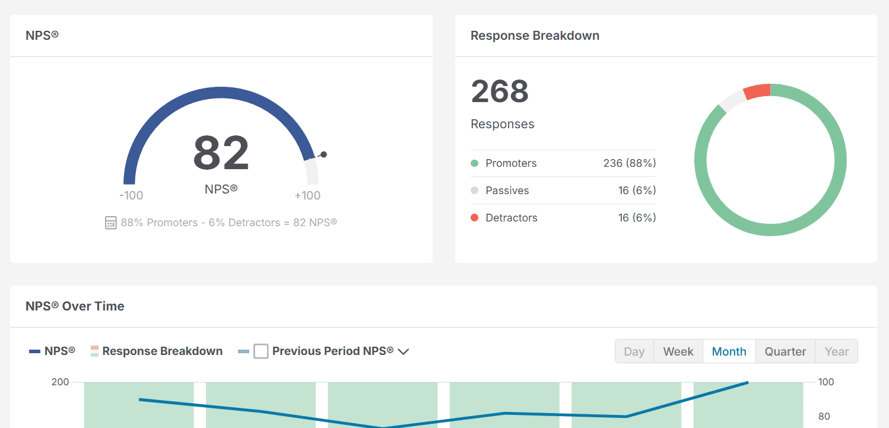Click the NPS formula summary text

point(228,223)
